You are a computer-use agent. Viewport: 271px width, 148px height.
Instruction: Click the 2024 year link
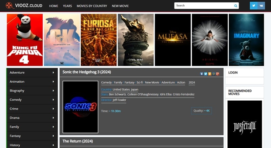tap(192, 83)
